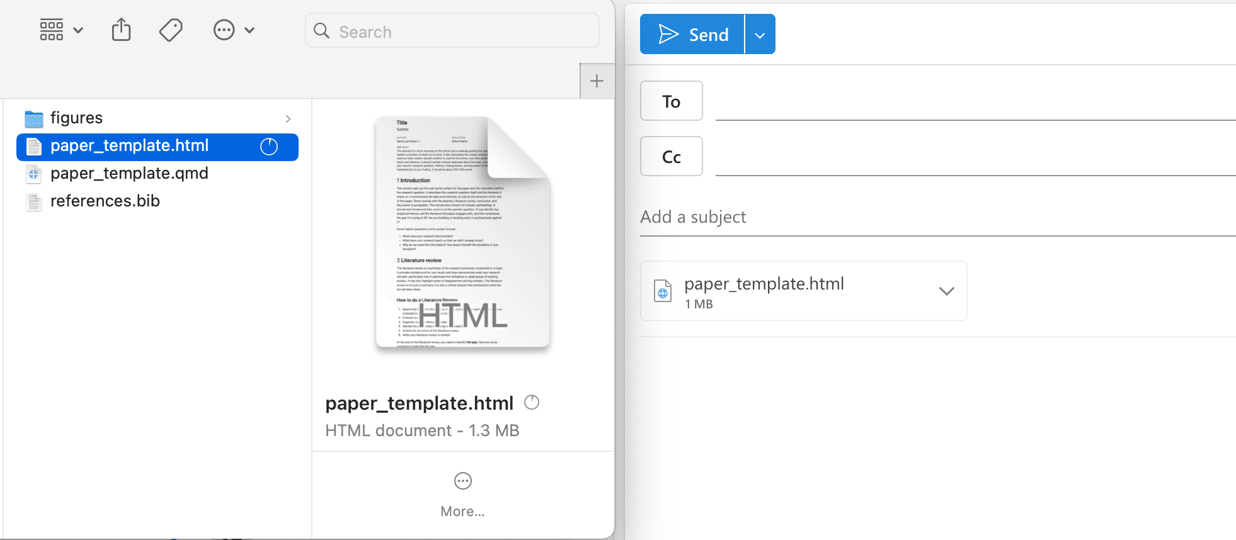The width and height of the screenshot is (1236, 540).
Task: Click the Cc recipients button
Action: tap(671, 157)
